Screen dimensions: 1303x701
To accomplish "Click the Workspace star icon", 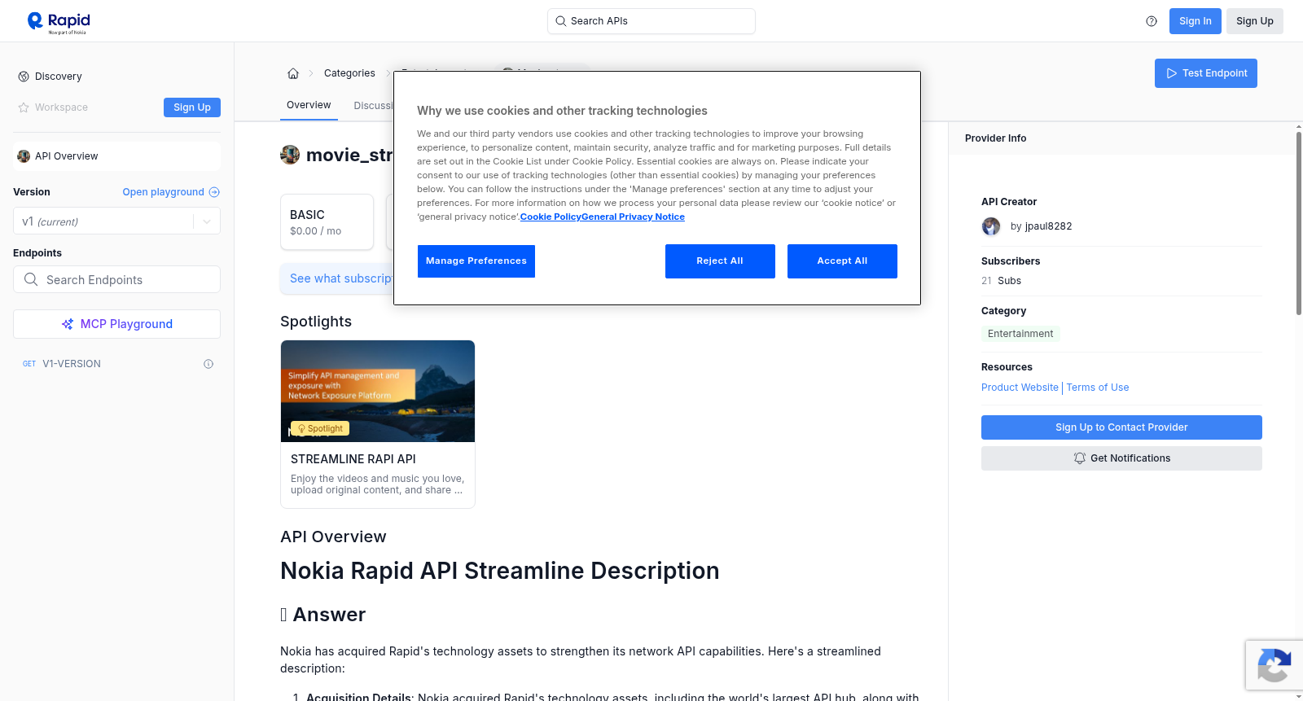I will [x=24, y=107].
